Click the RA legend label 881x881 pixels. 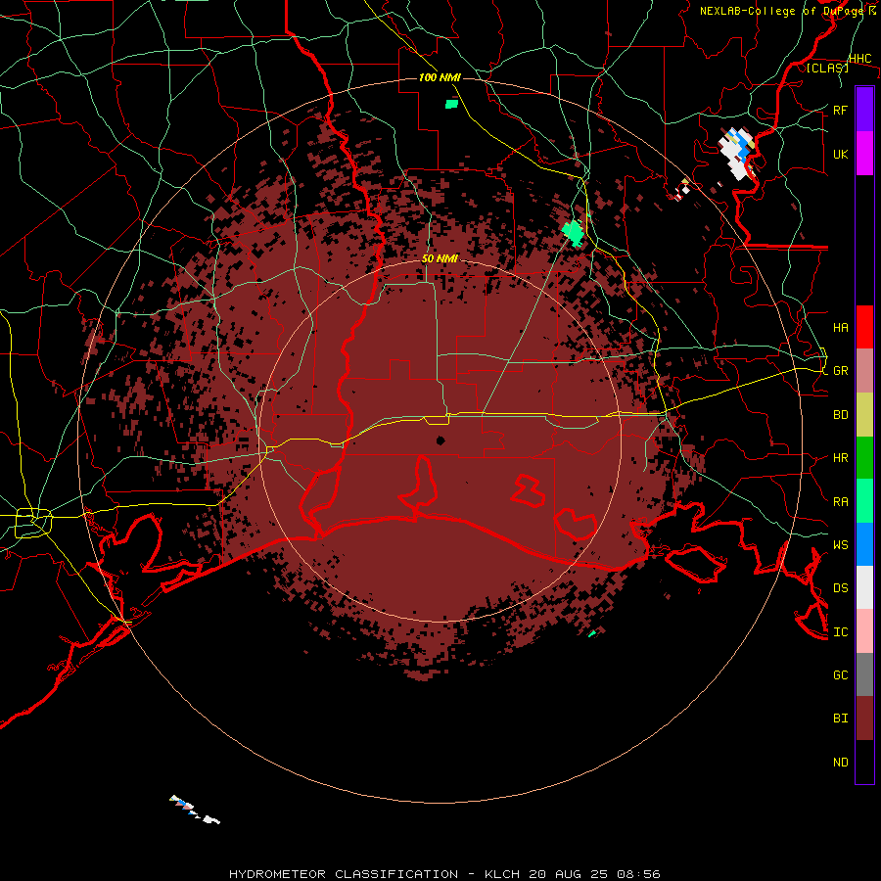pos(840,501)
